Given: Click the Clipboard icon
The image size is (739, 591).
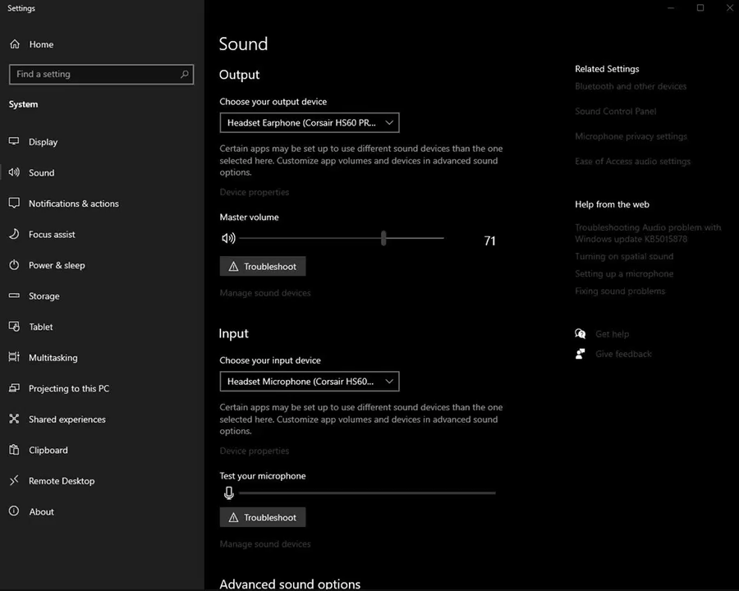Looking at the screenshot, I should coord(14,450).
